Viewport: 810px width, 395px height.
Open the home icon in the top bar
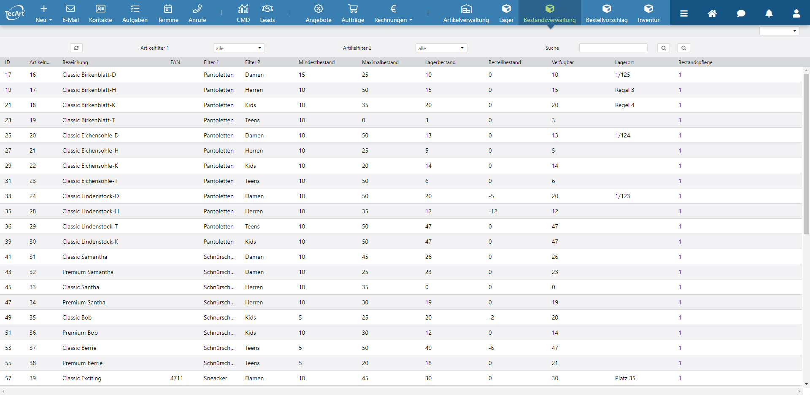tap(712, 13)
